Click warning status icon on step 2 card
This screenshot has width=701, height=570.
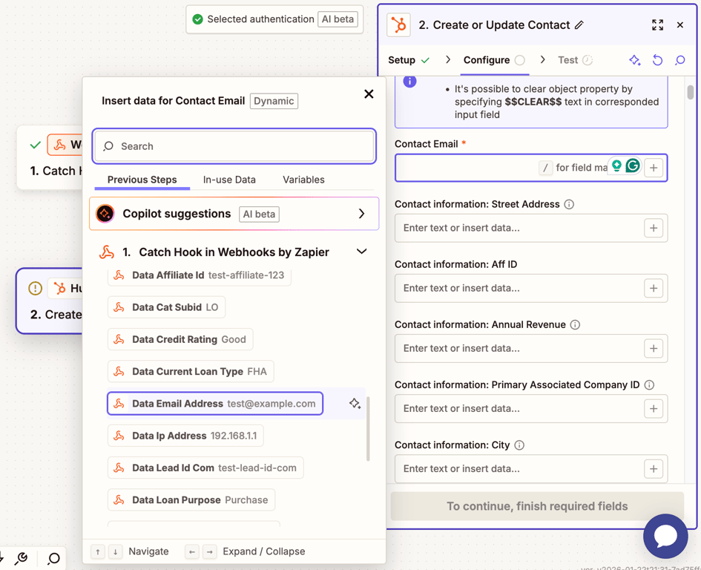click(35, 288)
